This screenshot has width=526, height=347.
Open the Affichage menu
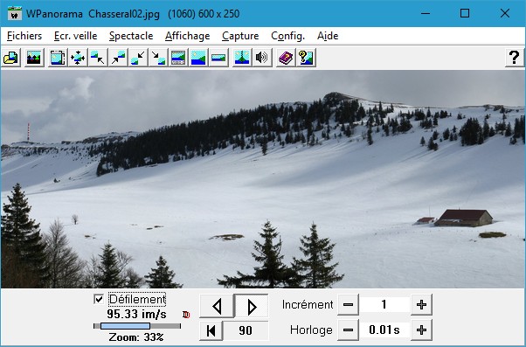(x=188, y=36)
